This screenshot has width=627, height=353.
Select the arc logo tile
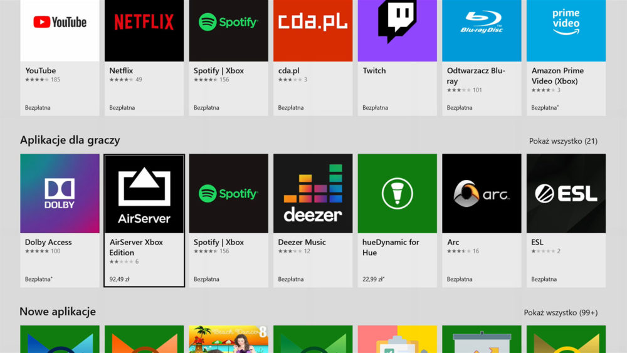482,194
